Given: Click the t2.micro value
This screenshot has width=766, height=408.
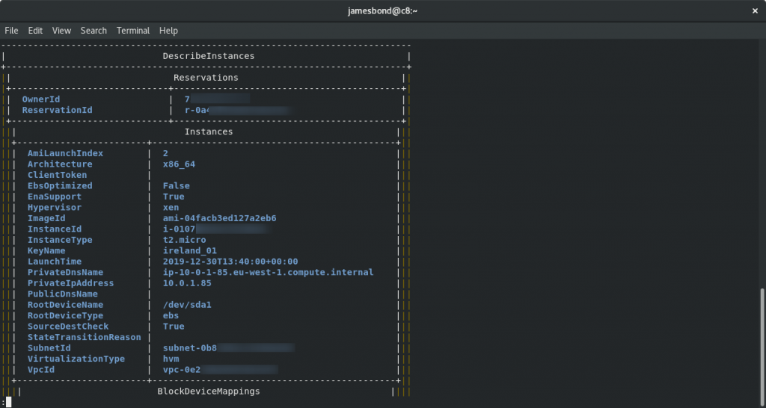Looking at the screenshot, I should click(184, 240).
